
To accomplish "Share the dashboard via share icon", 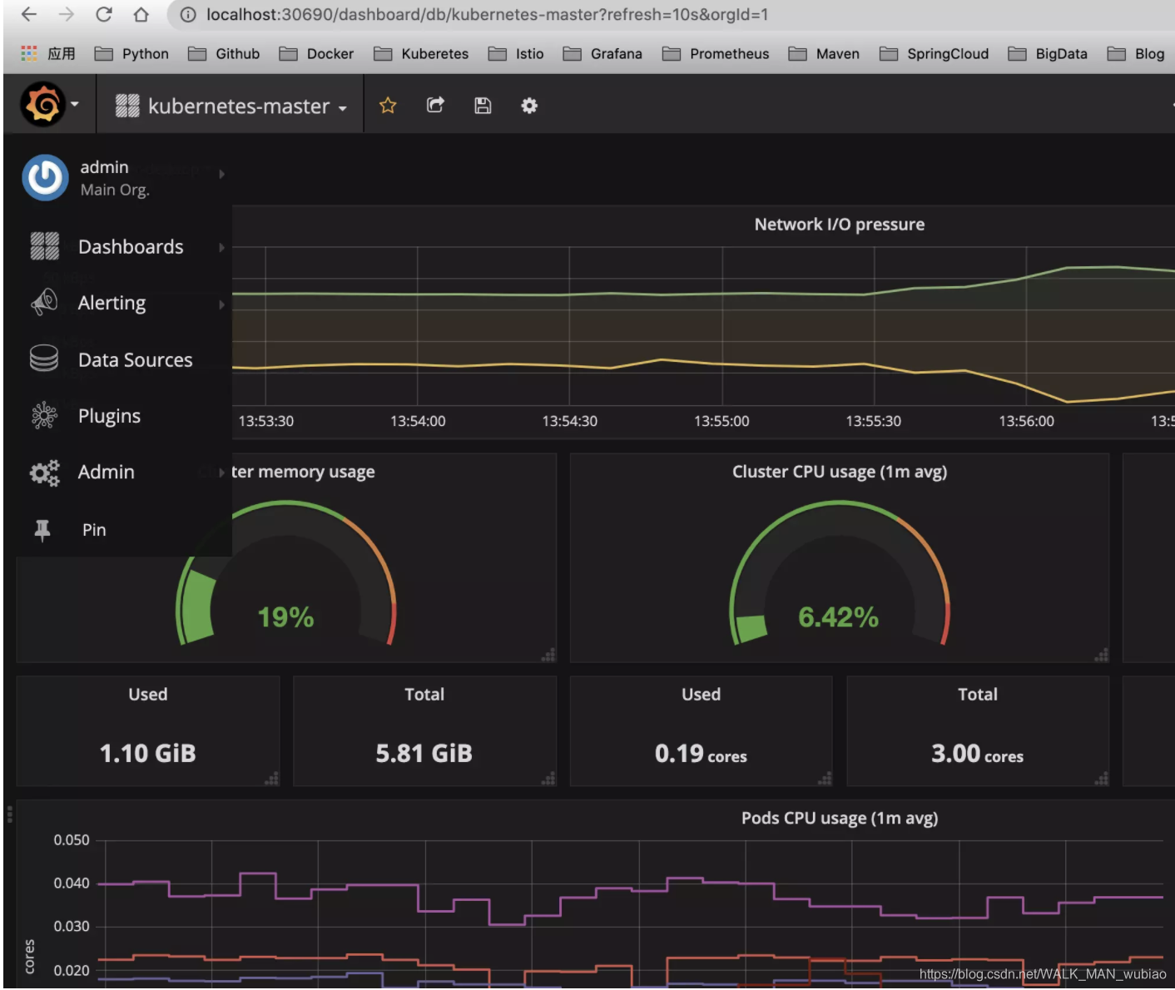I will 435,105.
